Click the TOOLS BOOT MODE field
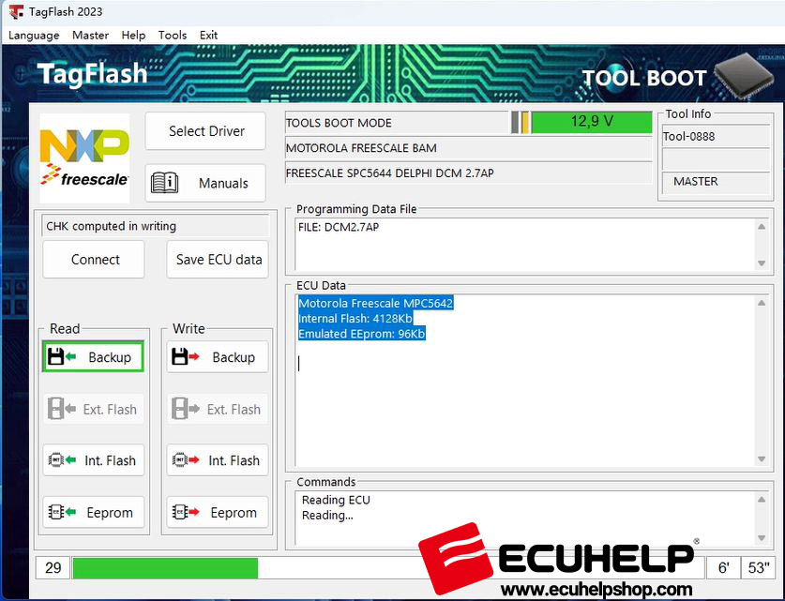785x601 pixels. pyautogui.click(x=397, y=123)
